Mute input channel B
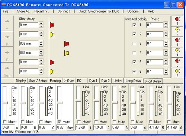 pyautogui.click(x=23, y=121)
